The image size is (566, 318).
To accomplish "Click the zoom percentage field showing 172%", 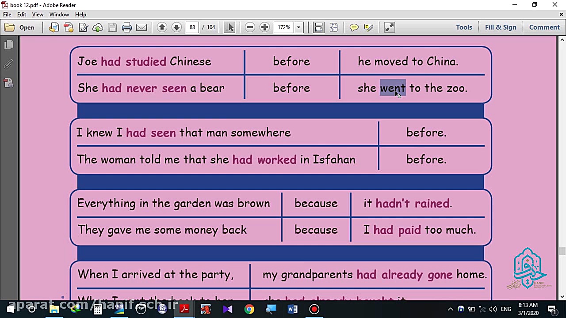I will click(284, 27).
